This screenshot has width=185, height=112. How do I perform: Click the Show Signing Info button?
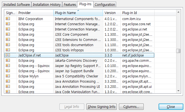coord(102,107)
